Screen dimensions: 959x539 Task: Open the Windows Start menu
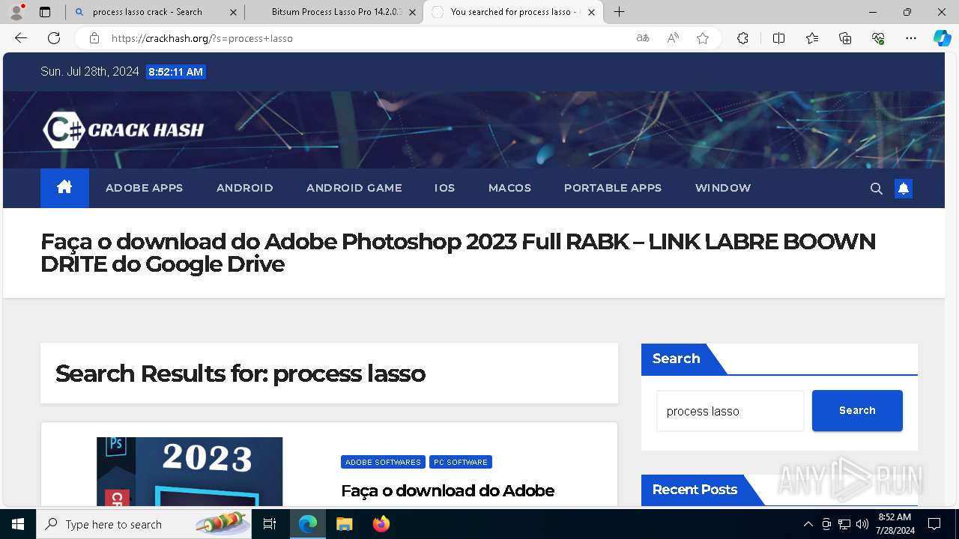point(18,524)
